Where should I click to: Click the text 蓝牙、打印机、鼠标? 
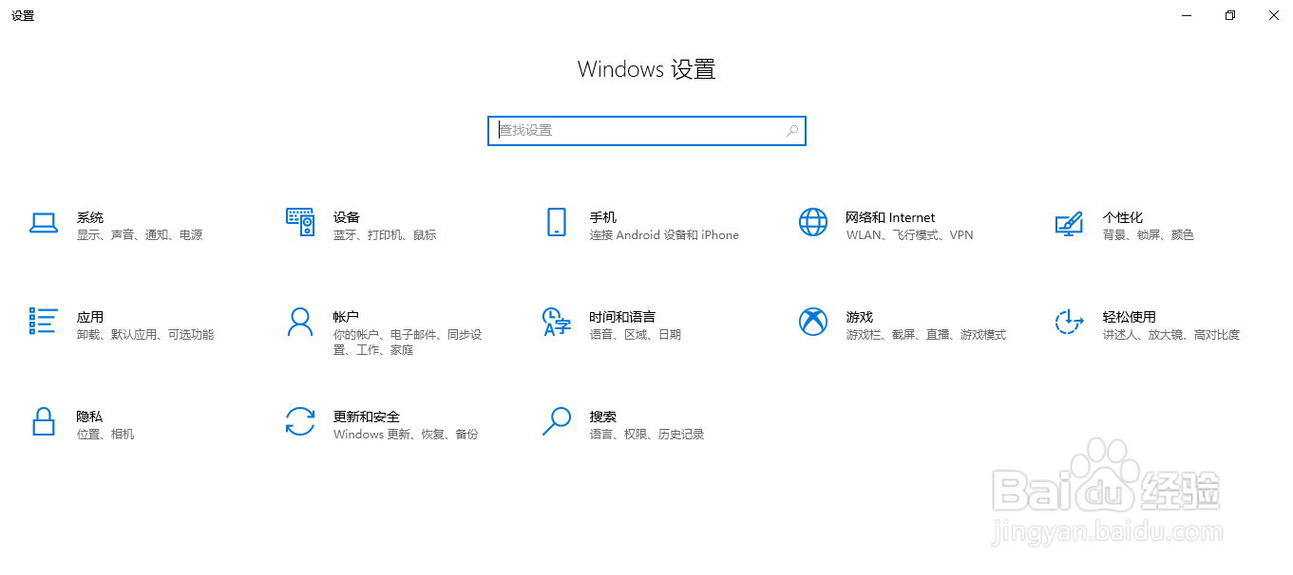pyautogui.click(x=385, y=235)
